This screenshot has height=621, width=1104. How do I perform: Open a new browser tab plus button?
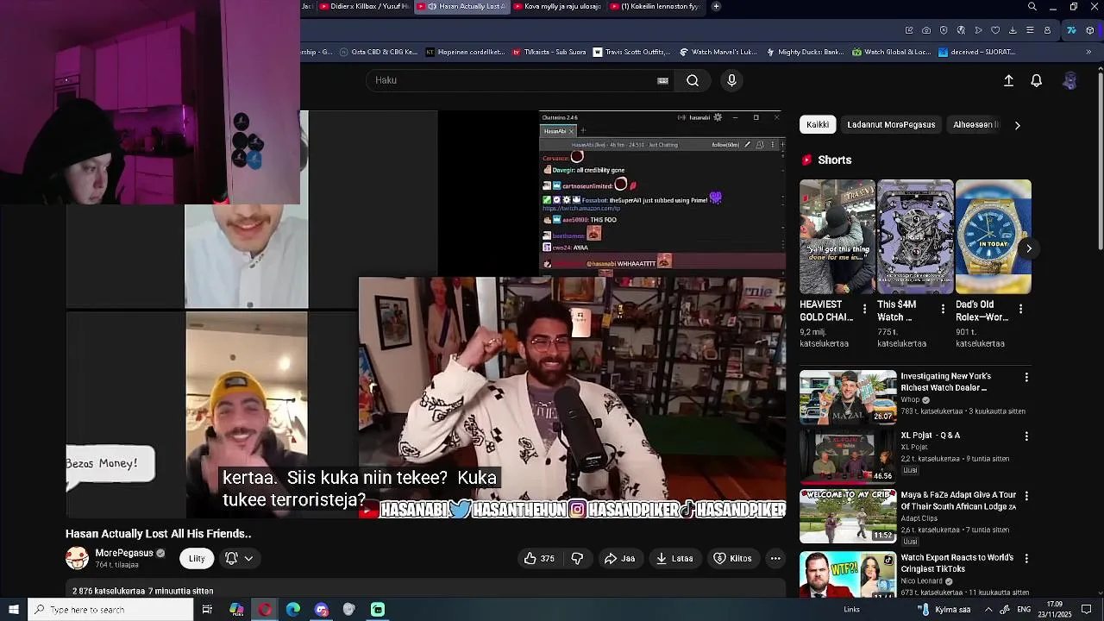pyautogui.click(x=716, y=6)
